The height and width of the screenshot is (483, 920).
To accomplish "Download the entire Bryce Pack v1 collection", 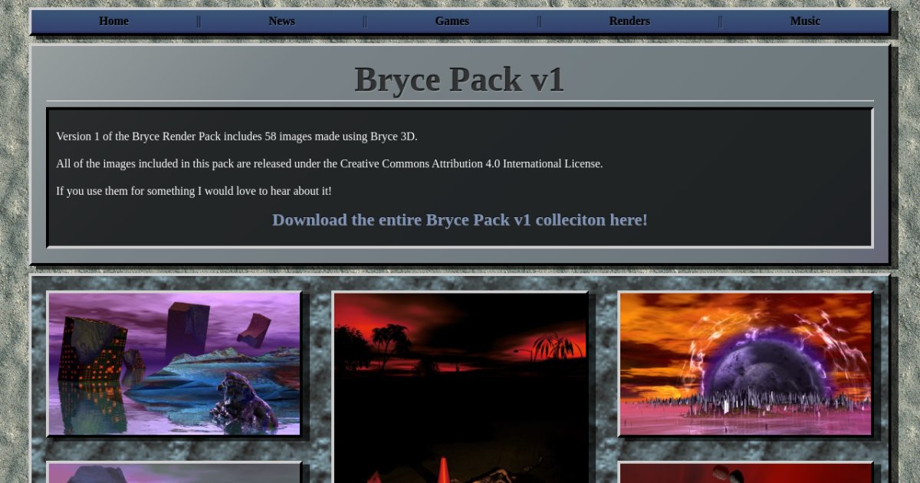I will point(459,220).
